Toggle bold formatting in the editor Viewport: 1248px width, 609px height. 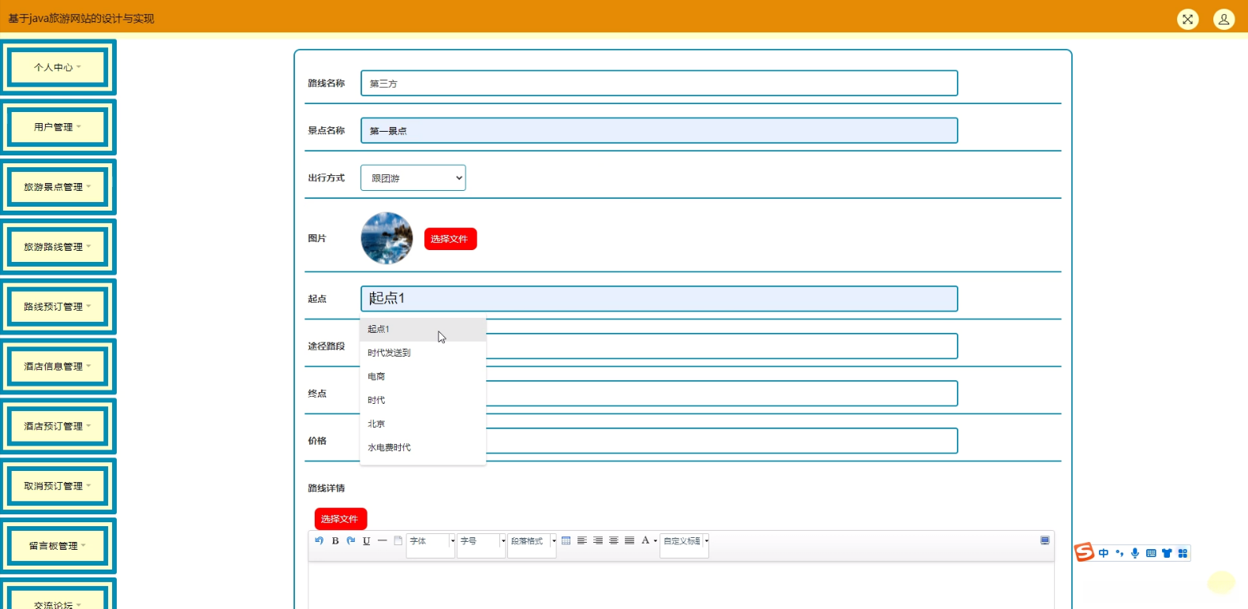pos(335,540)
